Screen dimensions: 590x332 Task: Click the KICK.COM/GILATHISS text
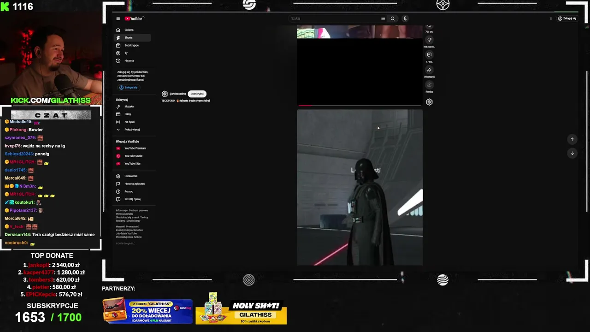pyautogui.click(x=51, y=101)
